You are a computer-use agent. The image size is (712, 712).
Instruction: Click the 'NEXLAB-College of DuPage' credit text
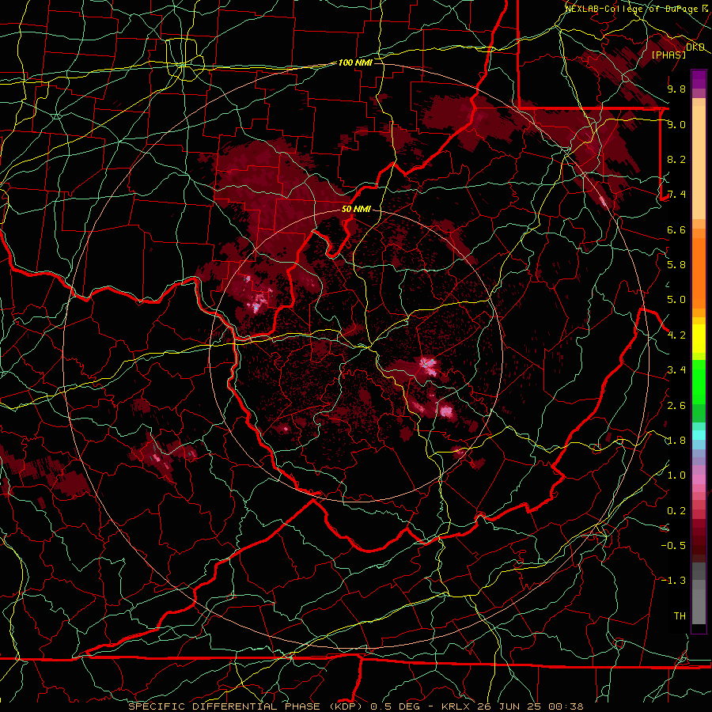pos(631,9)
